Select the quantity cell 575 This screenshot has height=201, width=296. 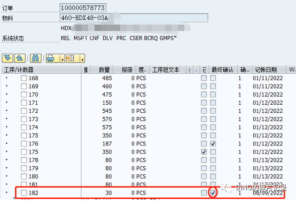tap(107, 127)
